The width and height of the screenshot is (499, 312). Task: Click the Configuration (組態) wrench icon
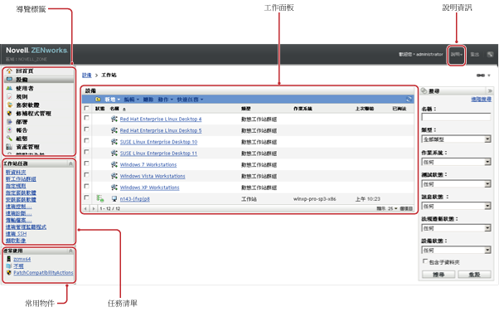[x=10, y=139]
